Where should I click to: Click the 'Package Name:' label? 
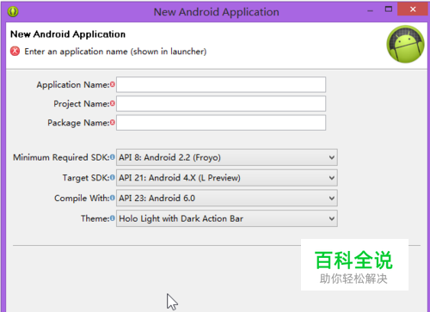click(78, 123)
